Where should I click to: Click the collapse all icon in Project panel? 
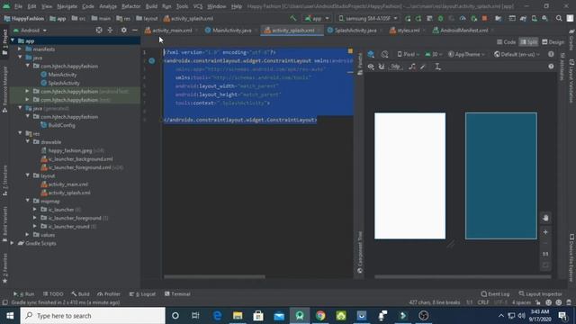point(110,30)
